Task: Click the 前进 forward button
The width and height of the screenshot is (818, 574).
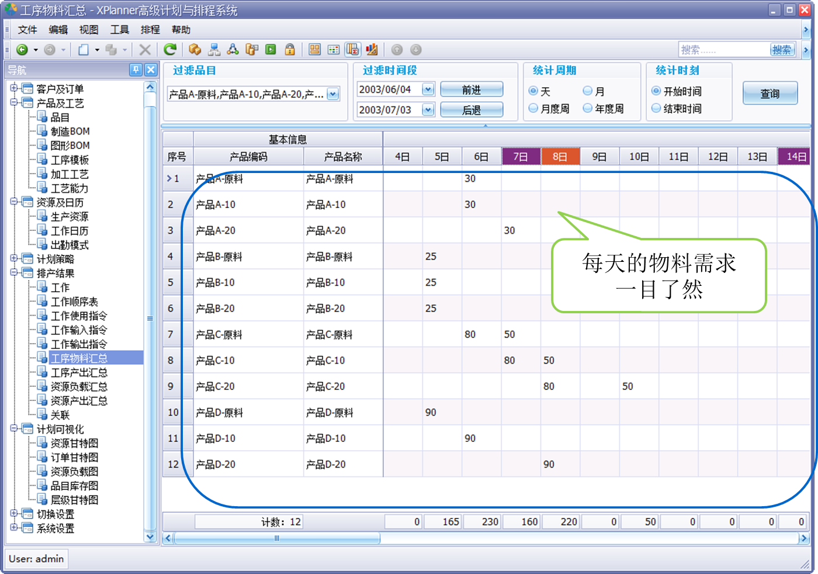Action: 471,89
